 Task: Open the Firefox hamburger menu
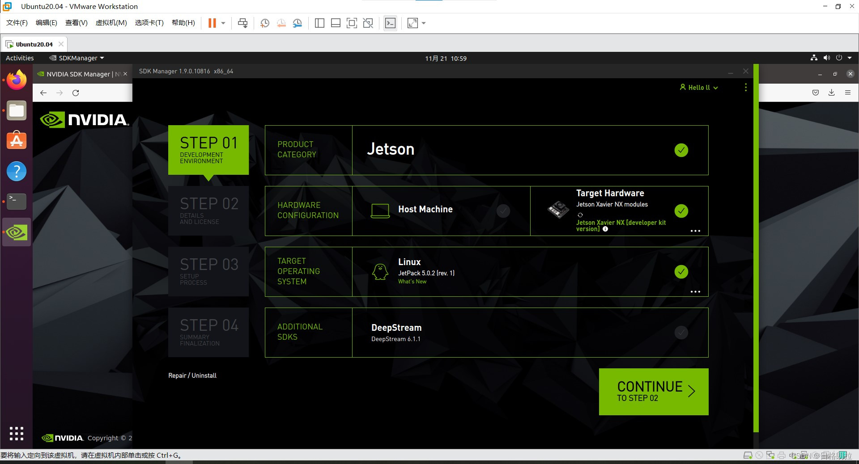pyautogui.click(x=848, y=93)
